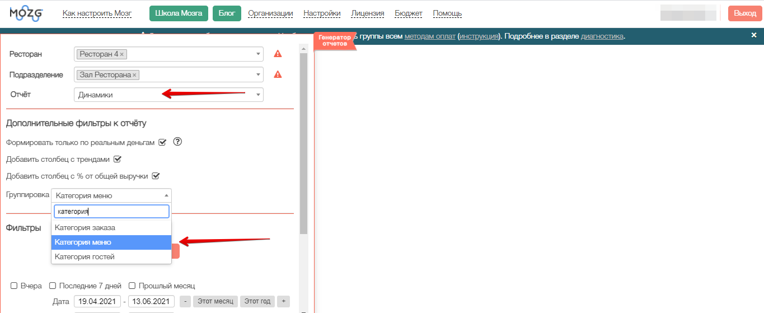Image resolution: width=764 pixels, height=313 pixels.
Task: Open Настройки menu
Action: [321, 13]
